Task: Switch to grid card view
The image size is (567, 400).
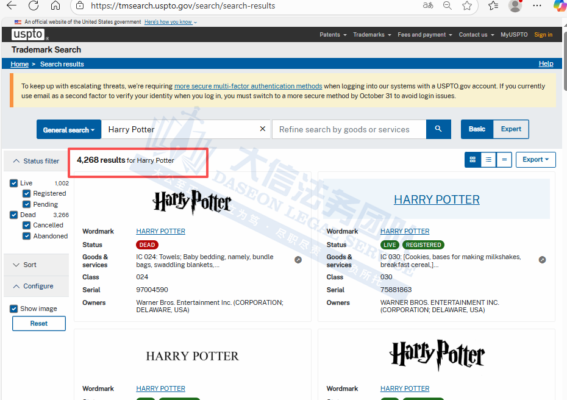Action: coord(472,160)
